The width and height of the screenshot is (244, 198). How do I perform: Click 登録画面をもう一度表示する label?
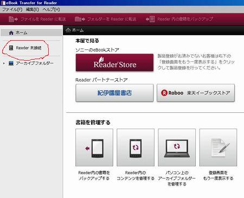pos(218,176)
